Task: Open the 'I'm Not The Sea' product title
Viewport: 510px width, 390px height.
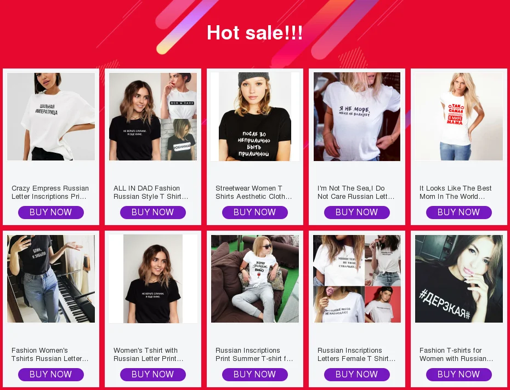Action: [356, 192]
